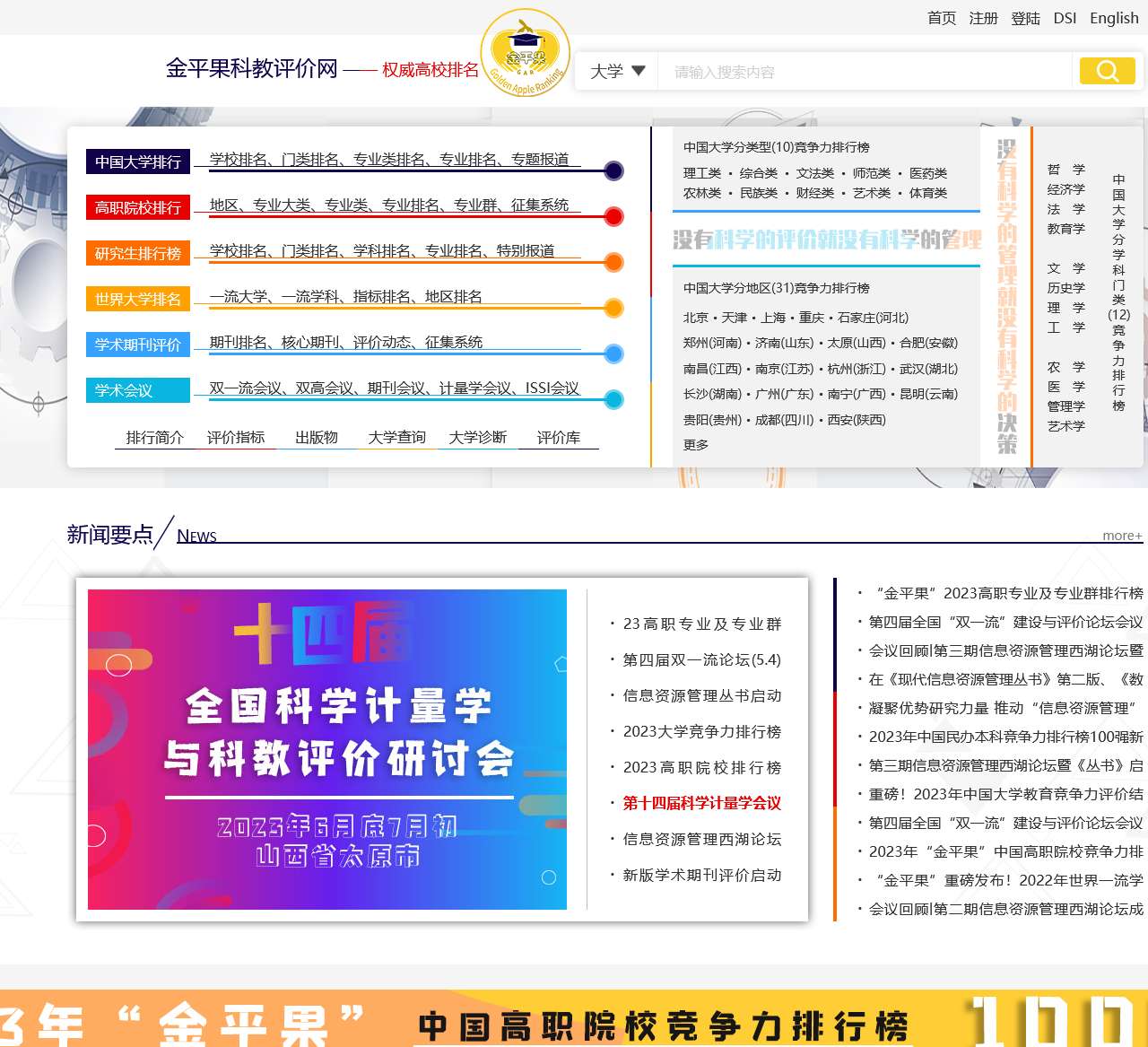This screenshot has height=1047, width=1148.
Task: Select the 学术会议 category label
Action: (138, 390)
